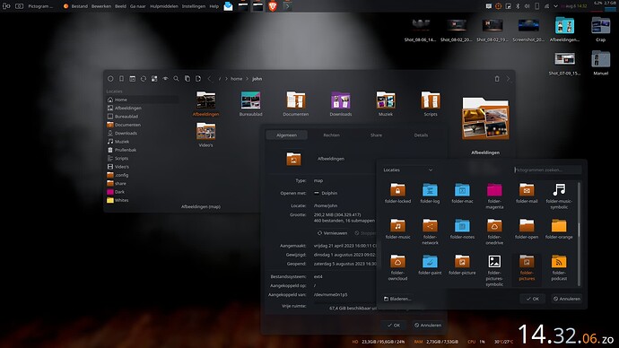Viewport: 619px width, 348px height.
Task: Click the icon chooser scrollbar
Action: click(x=579, y=233)
